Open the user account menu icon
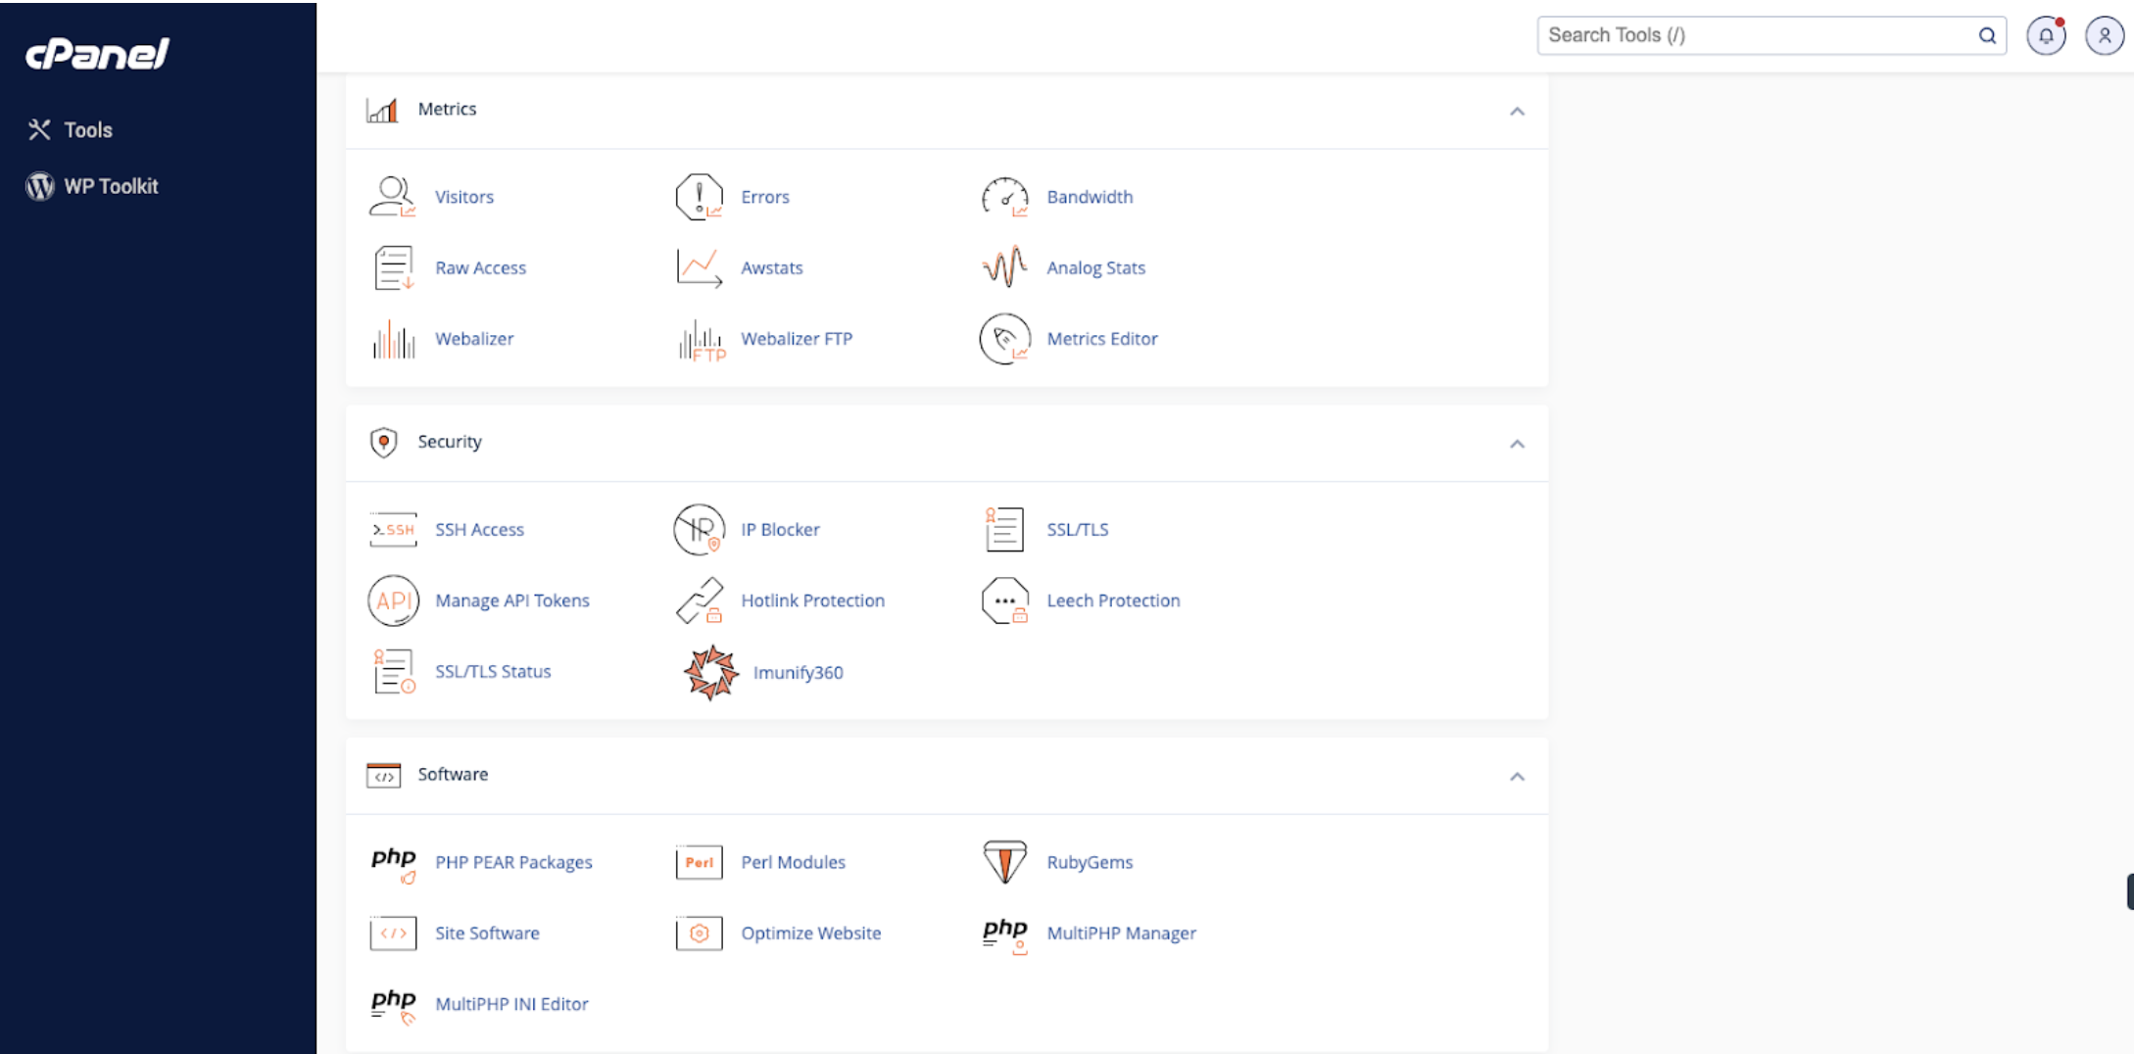The height and width of the screenshot is (1054, 2134). click(2105, 35)
